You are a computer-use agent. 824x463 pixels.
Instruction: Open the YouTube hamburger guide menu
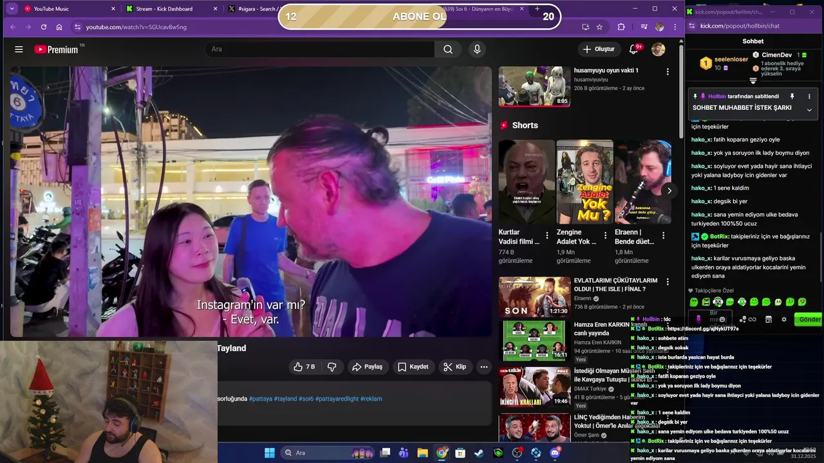[x=19, y=50]
